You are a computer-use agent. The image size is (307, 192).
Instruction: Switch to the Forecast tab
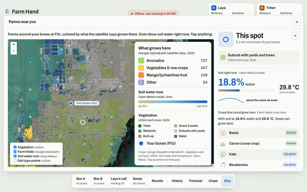196,181
